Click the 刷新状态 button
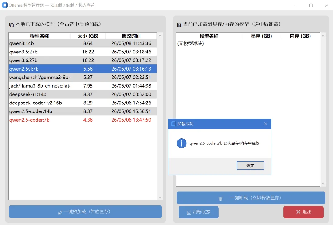333x225 pixels. (x=199, y=212)
